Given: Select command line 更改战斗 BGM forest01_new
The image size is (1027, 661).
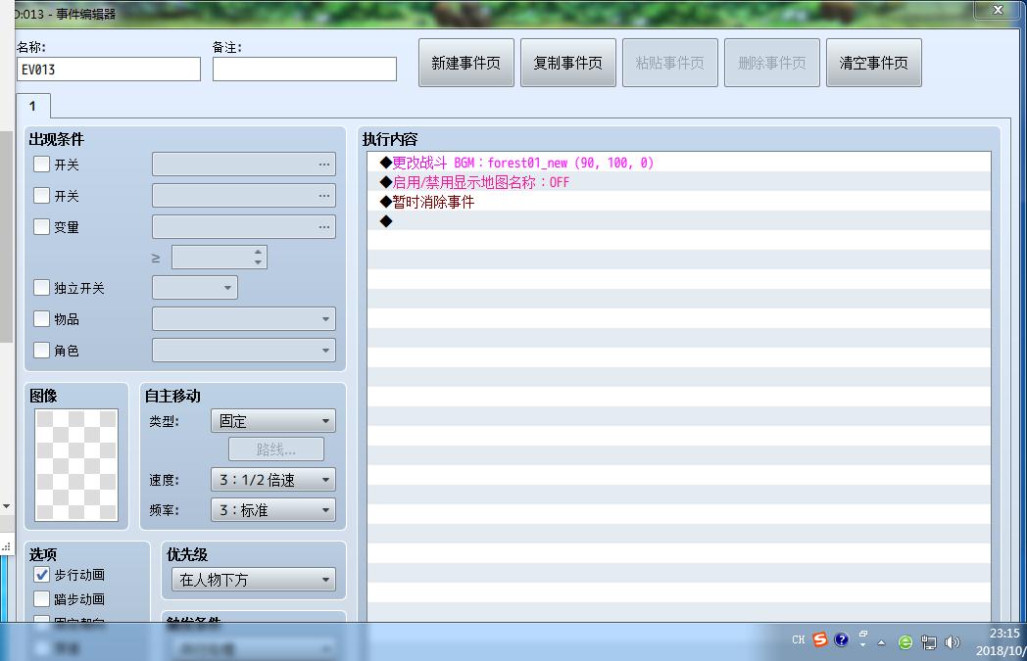Looking at the screenshot, I should tap(679, 163).
